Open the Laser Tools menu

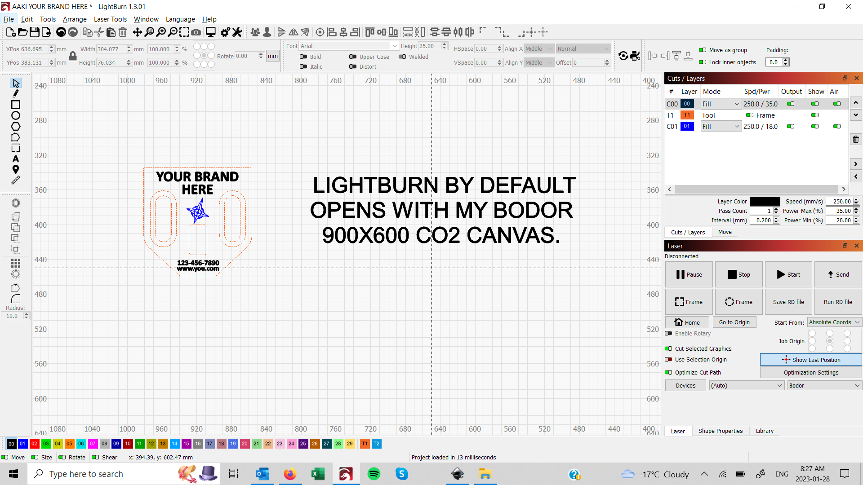click(x=110, y=19)
